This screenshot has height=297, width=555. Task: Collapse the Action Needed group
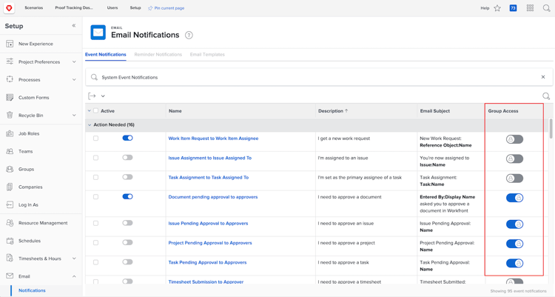tap(90, 125)
